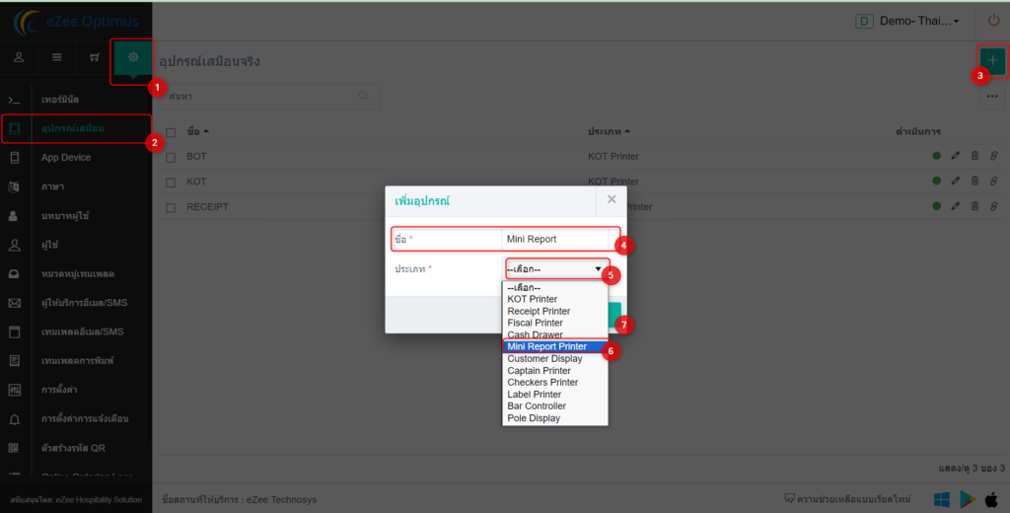Sort by the ชื่อ column header

pos(197,131)
